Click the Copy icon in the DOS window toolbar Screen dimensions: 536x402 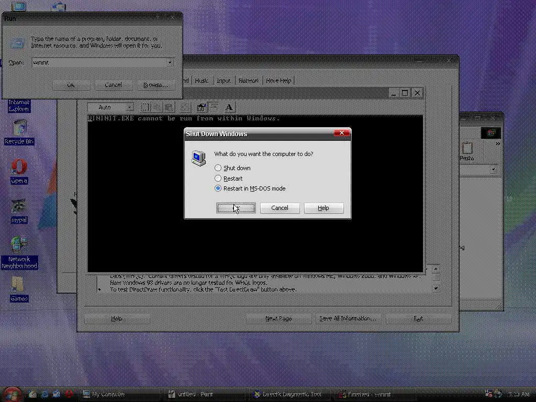(157, 107)
